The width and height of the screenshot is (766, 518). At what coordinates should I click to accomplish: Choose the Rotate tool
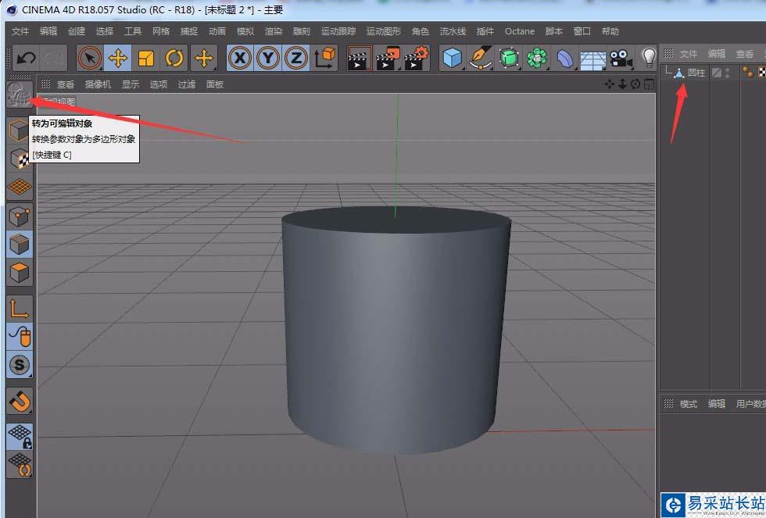pos(174,58)
